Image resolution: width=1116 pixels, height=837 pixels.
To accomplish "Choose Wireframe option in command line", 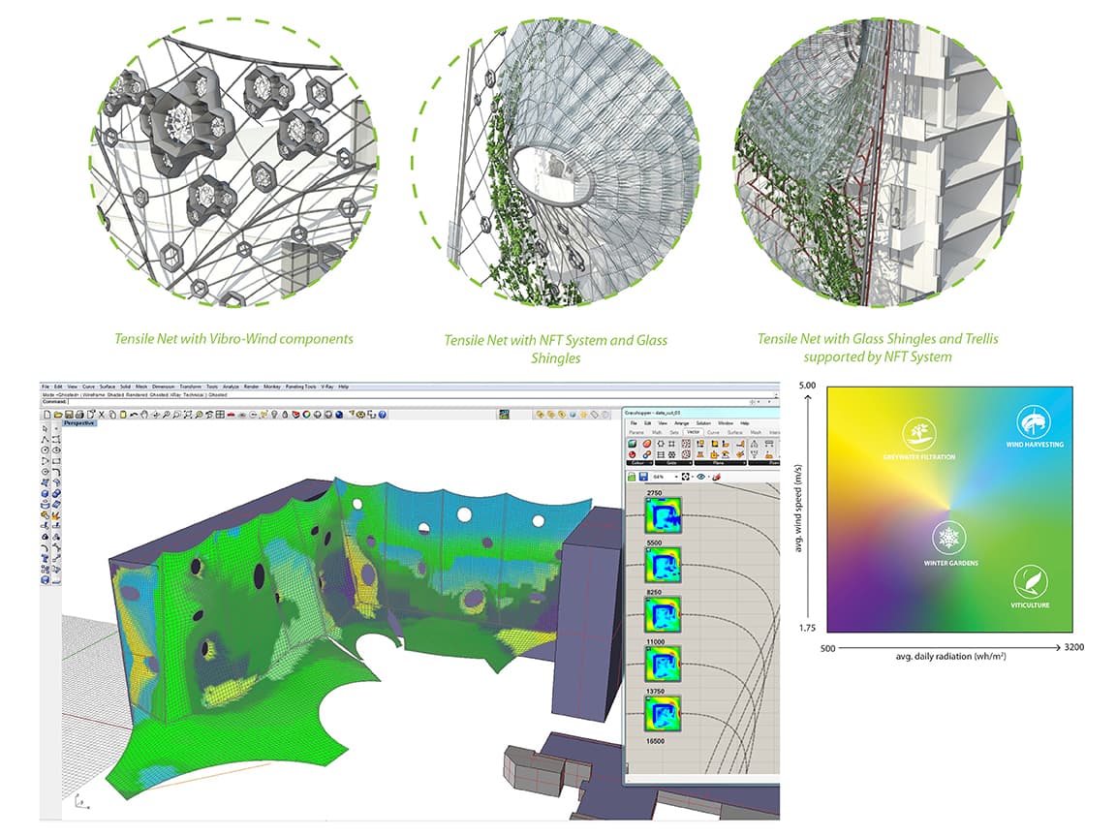I will point(94,395).
